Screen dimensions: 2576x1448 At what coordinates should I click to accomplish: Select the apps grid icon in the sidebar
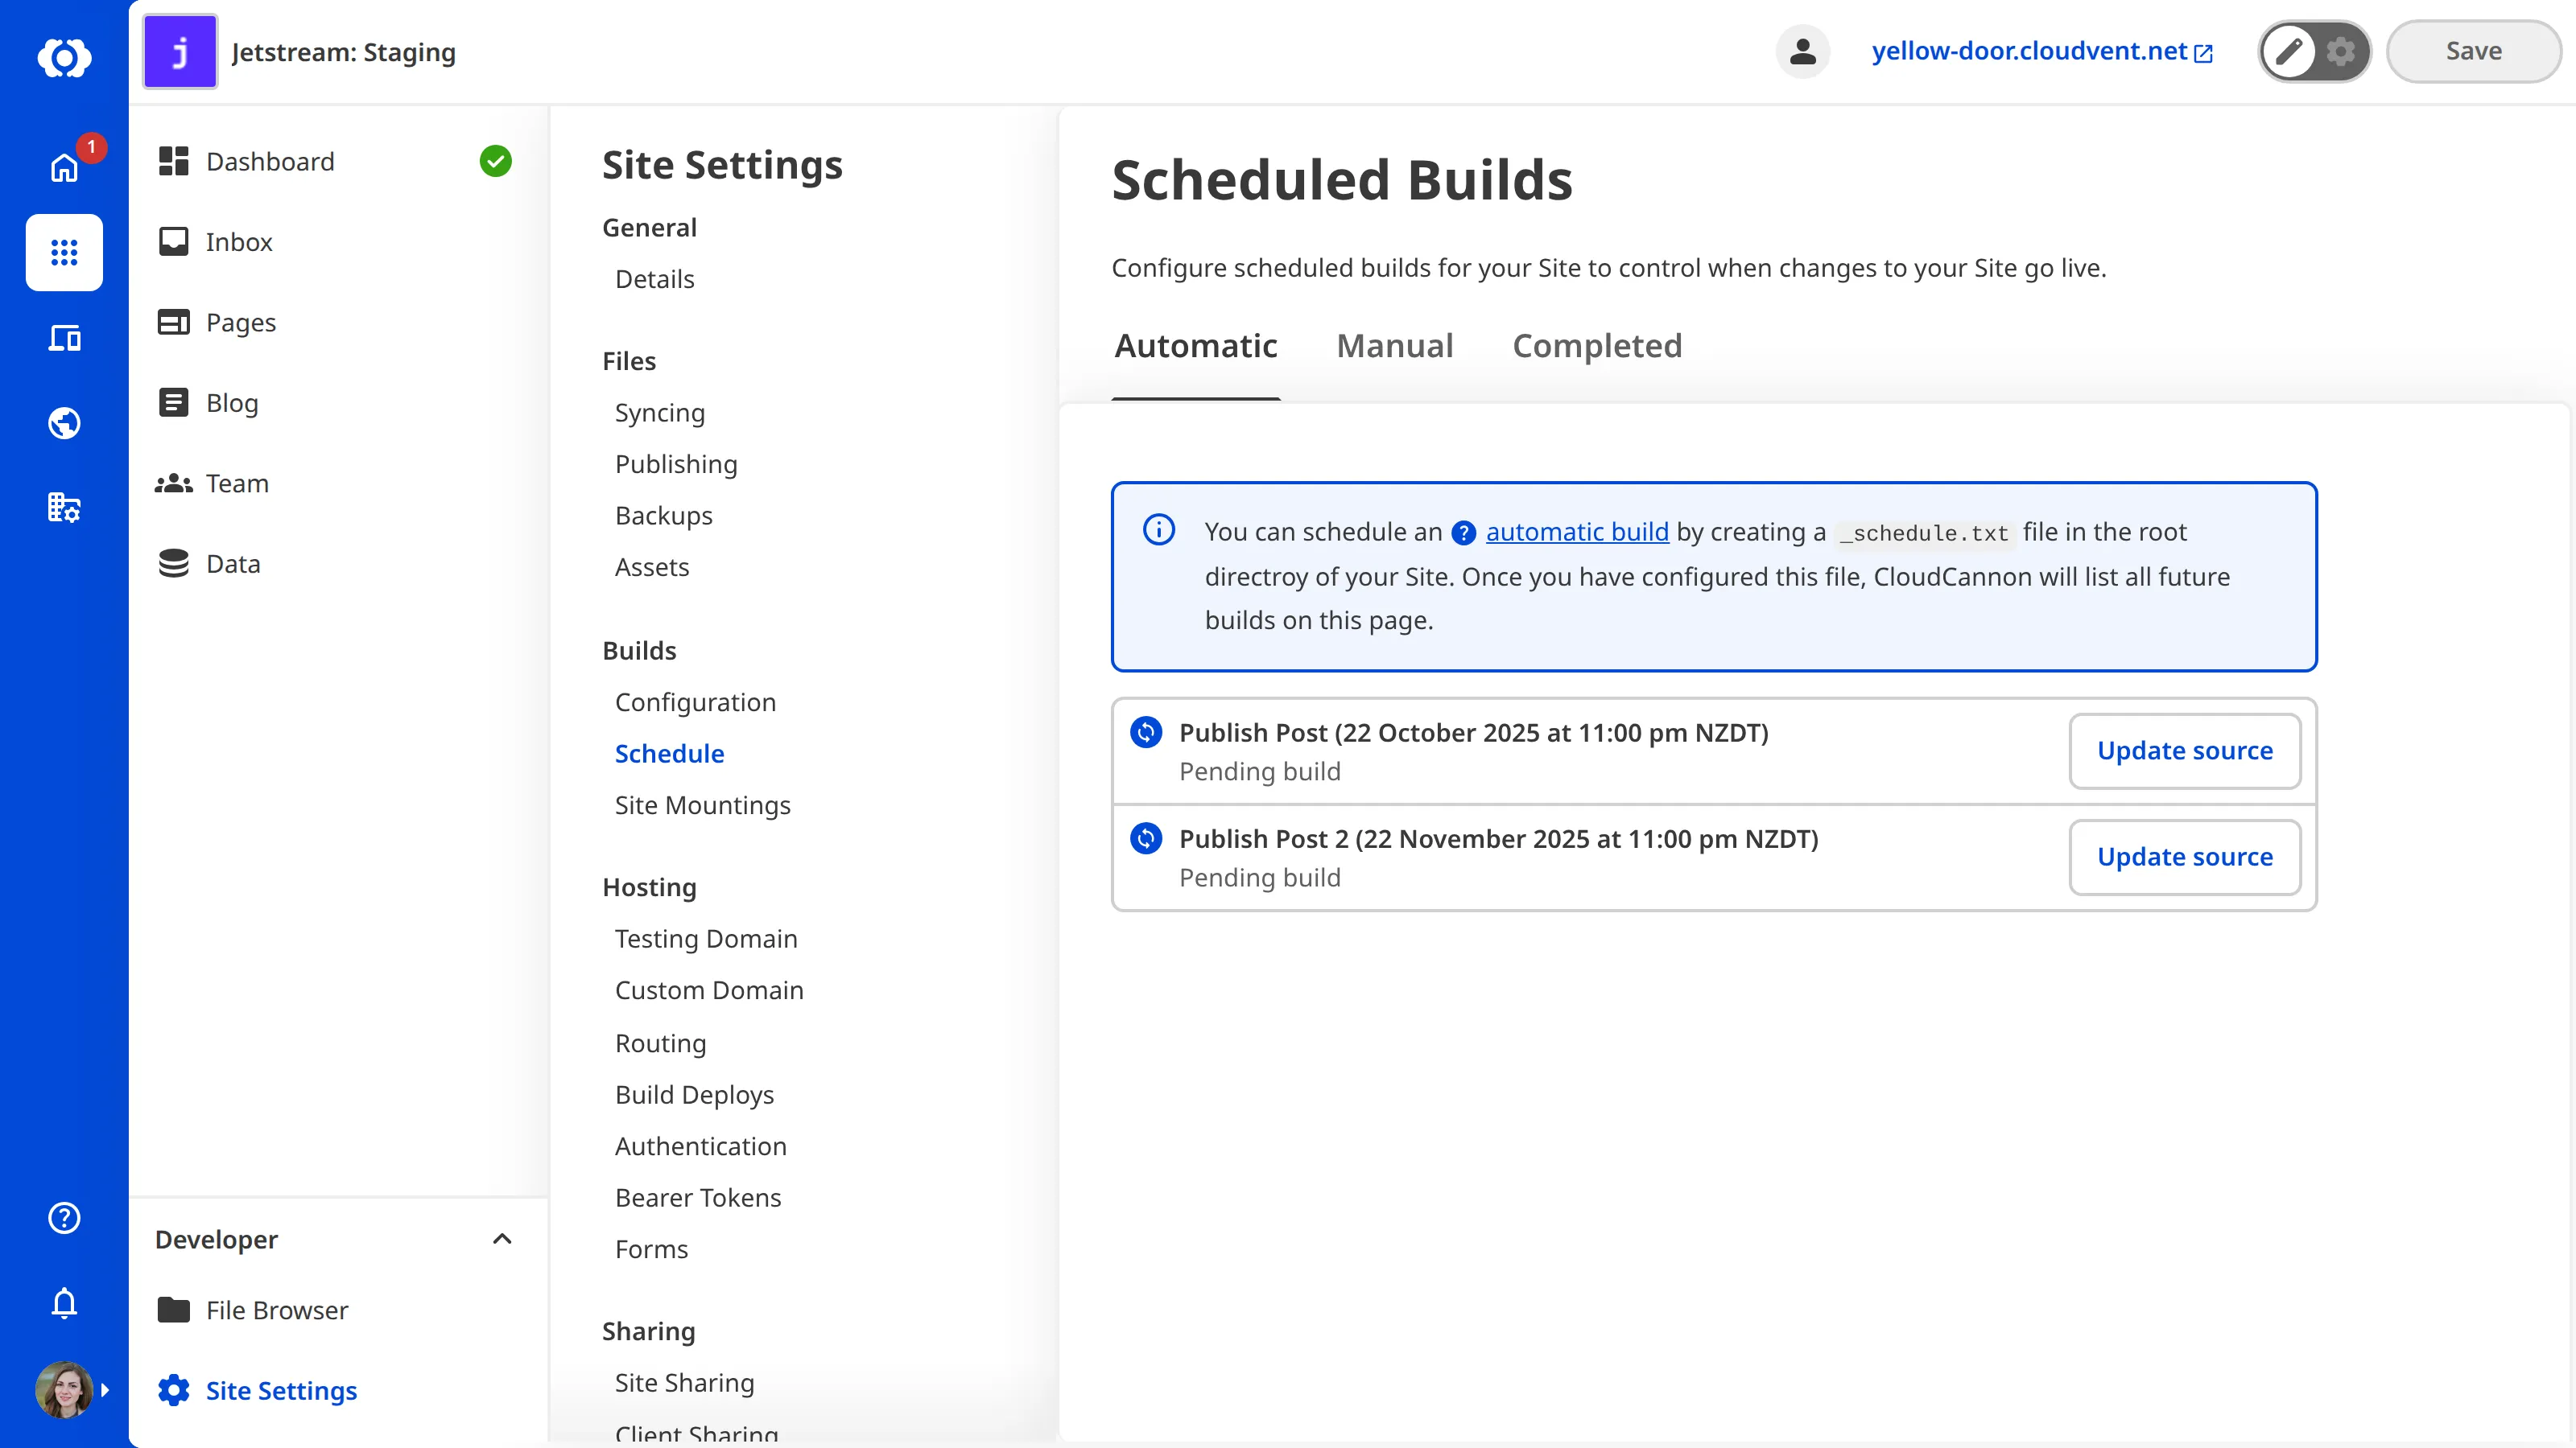pos(64,252)
